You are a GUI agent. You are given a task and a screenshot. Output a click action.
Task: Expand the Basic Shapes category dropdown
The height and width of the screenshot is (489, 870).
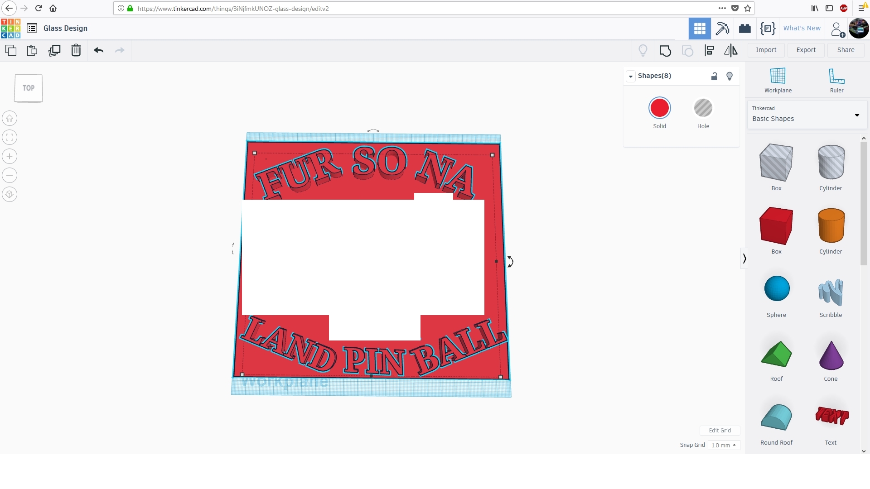click(857, 115)
